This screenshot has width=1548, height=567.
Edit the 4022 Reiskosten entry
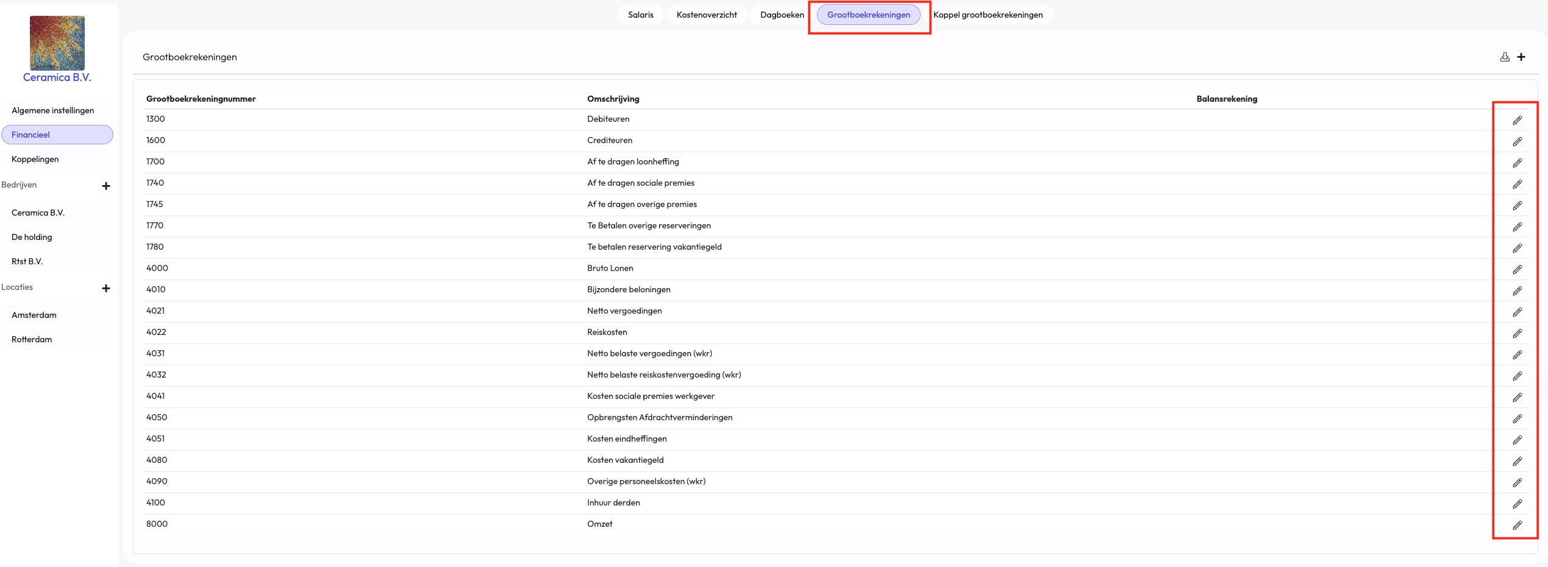click(x=1517, y=334)
